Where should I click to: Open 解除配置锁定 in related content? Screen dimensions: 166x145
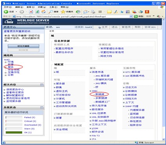pyautogui.click(x=15, y=95)
